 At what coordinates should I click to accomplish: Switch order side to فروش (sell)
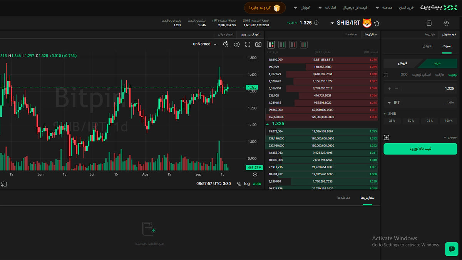click(402, 63)
